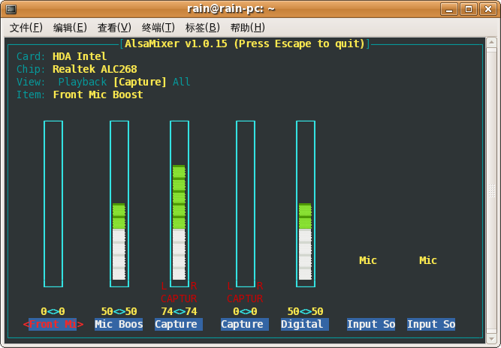Select the Capture channel at 0
The width and height of the screenshot is (501, 348).
coord(245,324)
